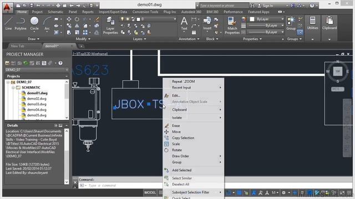
Task: Collapse the DEMO_07 project tree node
Action: pos(8,82)
